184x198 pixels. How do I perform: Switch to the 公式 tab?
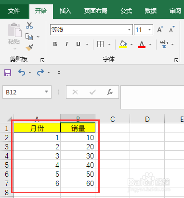point(126,11)
